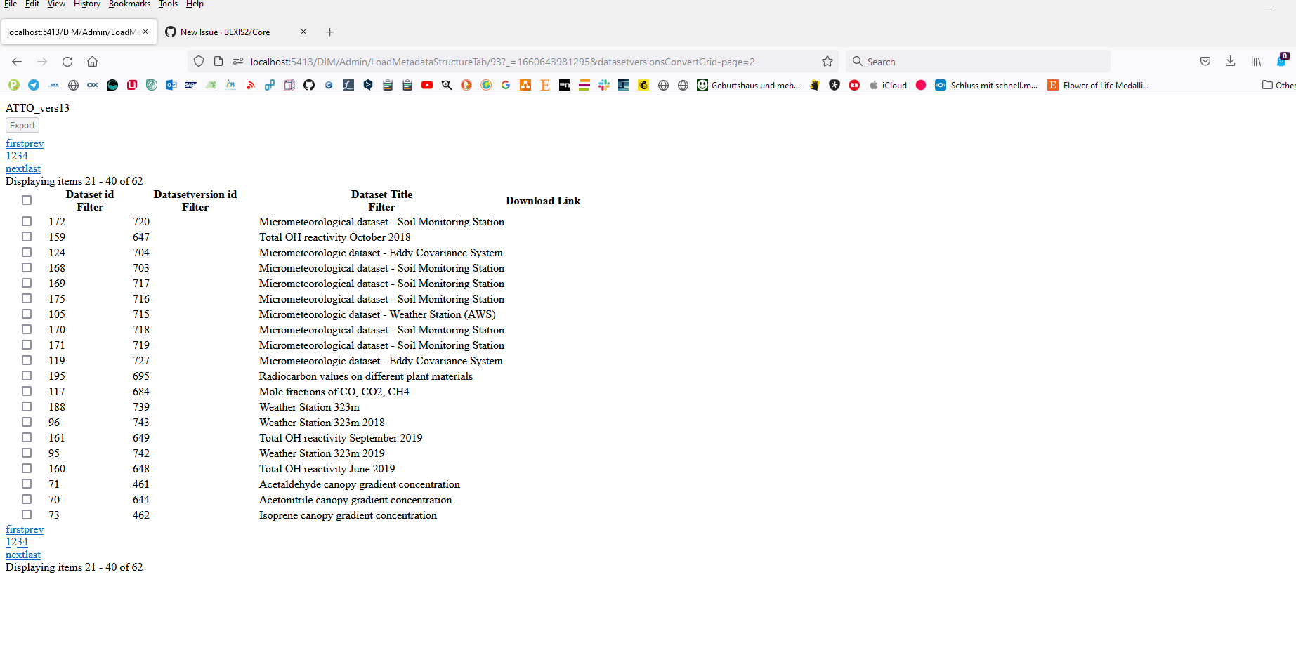
Task: Check the row for dataset id 172
Action: coord(27,221)
